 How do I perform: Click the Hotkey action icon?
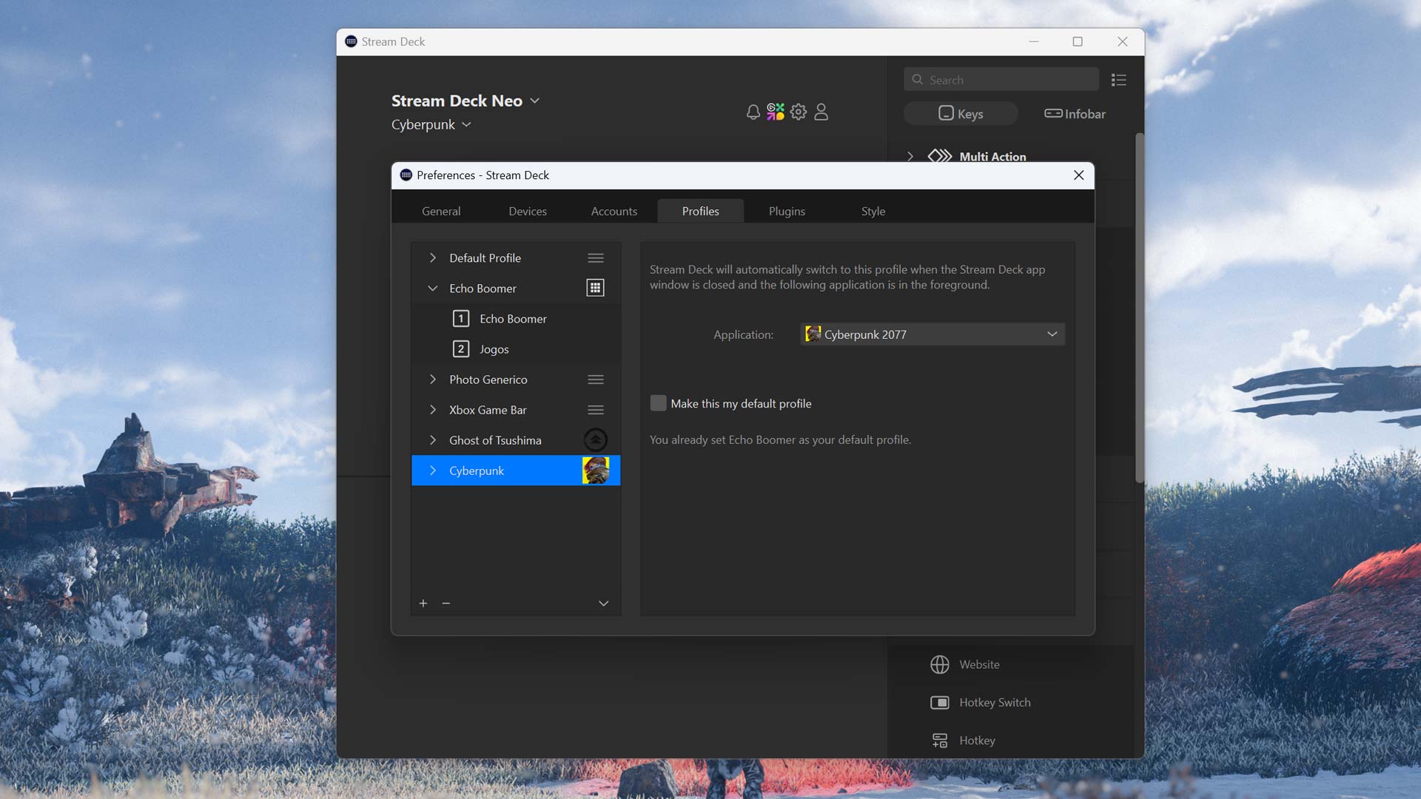(939, 740)
